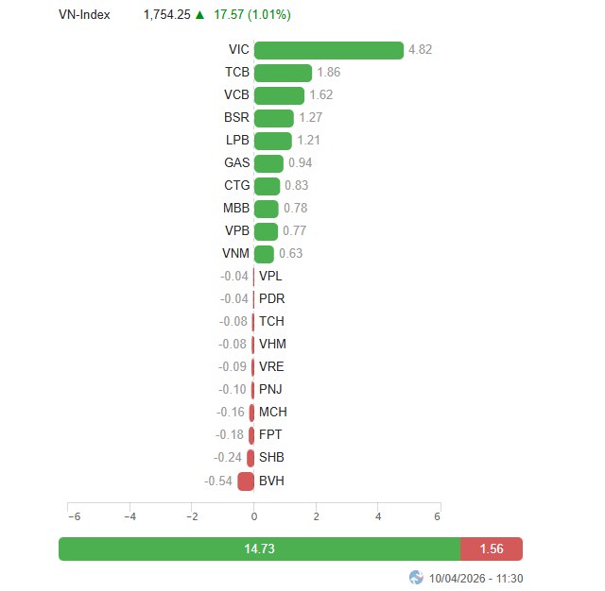Screen dimensions: 605x591
Task: Click the VN-Index title label
Action: click(x=84, y=15)
